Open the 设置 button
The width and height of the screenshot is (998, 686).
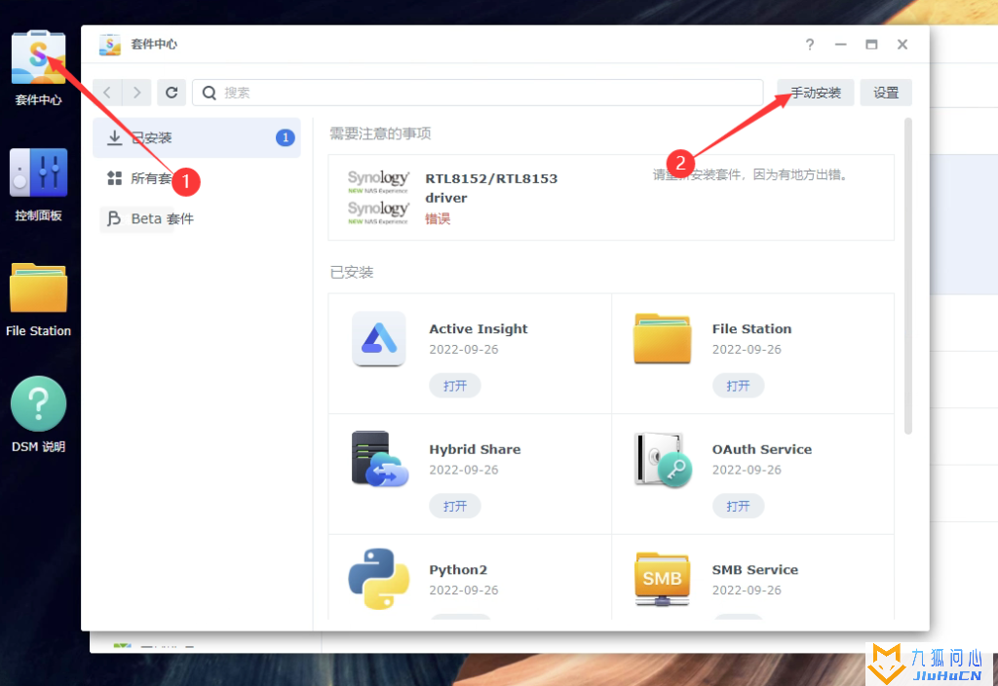click(x=886, y=93)
